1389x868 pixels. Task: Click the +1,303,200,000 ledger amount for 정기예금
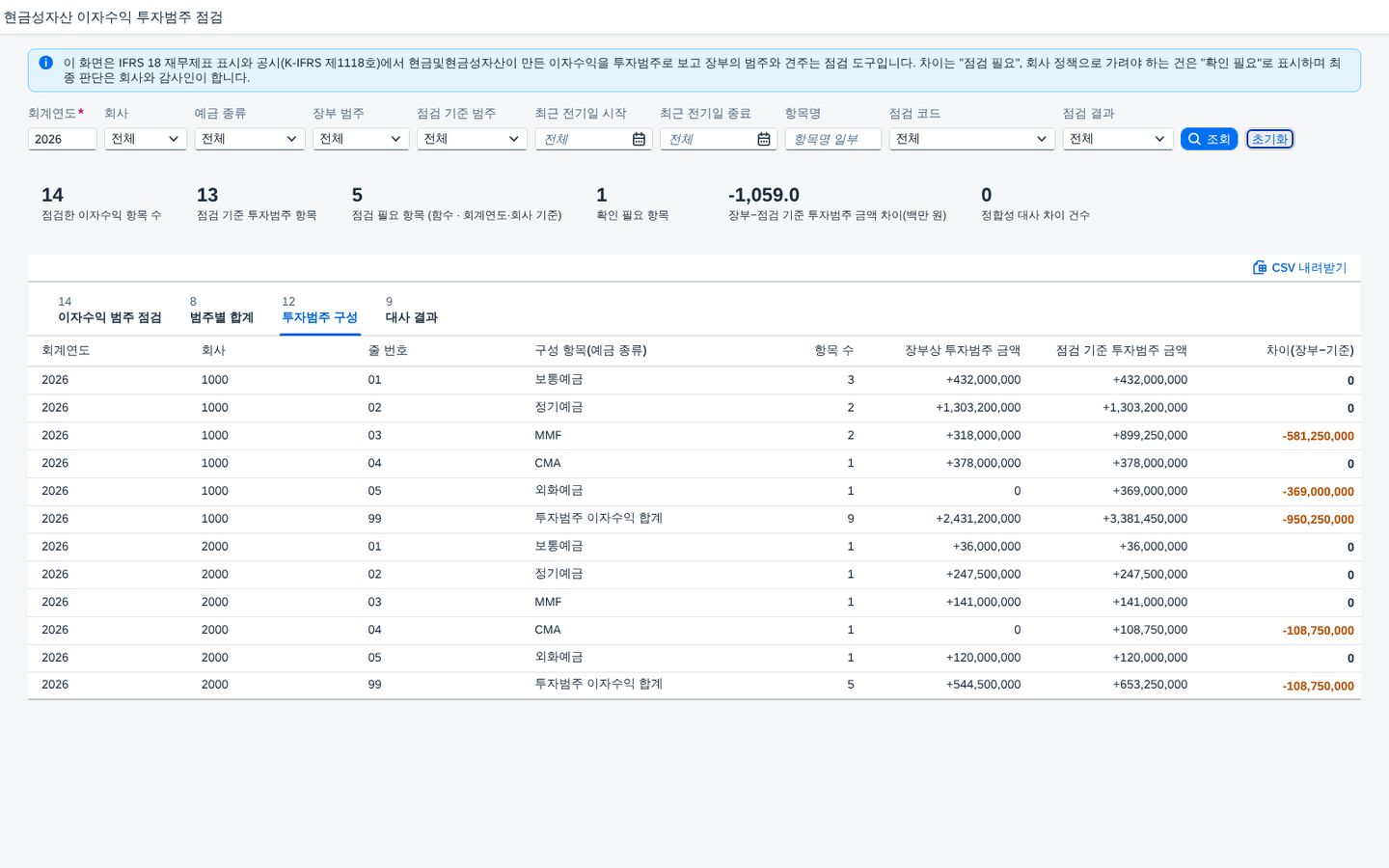(x=978, y=408)
